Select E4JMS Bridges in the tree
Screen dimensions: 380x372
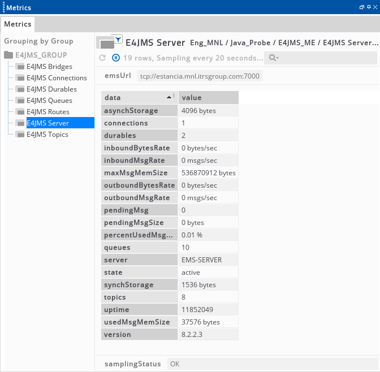[x=49, y=67]
